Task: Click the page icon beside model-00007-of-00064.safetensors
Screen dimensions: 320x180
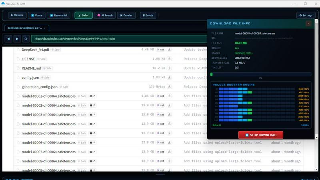Action: pyautogui.click(x=18, y=152)
